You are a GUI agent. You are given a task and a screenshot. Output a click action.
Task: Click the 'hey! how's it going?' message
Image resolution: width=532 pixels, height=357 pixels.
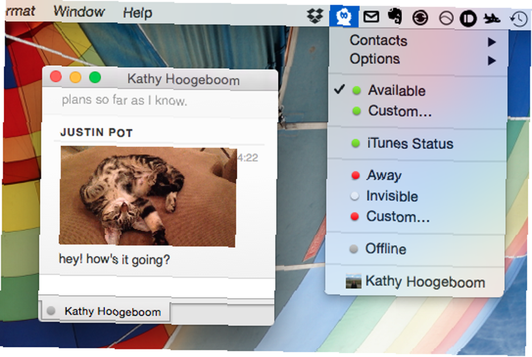tap(114, 259)
